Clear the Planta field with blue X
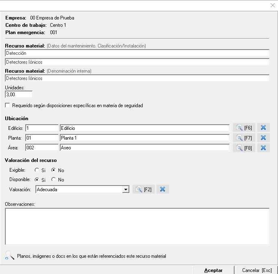Screen dimensions: 278x274 pyautogui.click(x=263, y=138)
